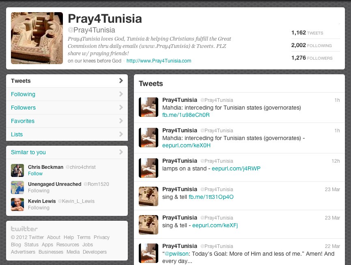Image resolution: width=351 pixels, height=265 pixels.
Task: Open the Help footer link
Action: point(69,237)
